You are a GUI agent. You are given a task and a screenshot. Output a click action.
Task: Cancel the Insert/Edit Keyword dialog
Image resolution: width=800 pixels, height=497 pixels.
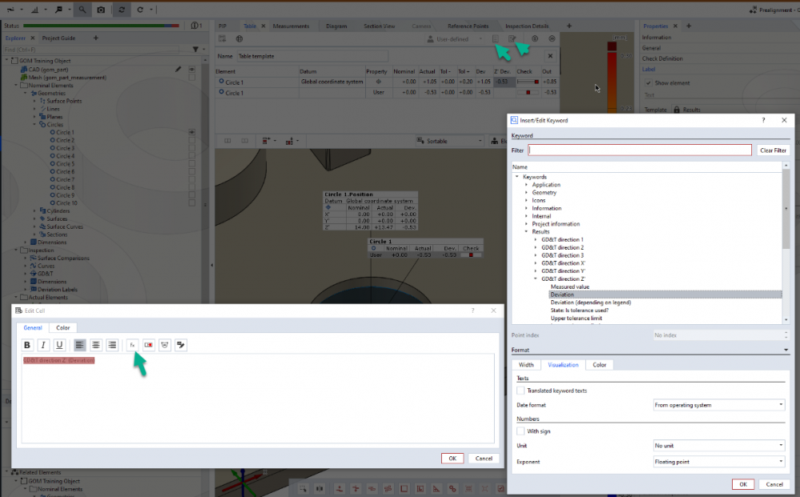(x=774, y=484)
